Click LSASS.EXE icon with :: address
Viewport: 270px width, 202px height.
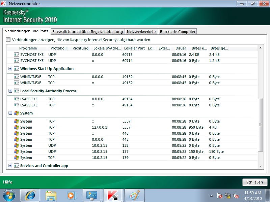(17, 105)
